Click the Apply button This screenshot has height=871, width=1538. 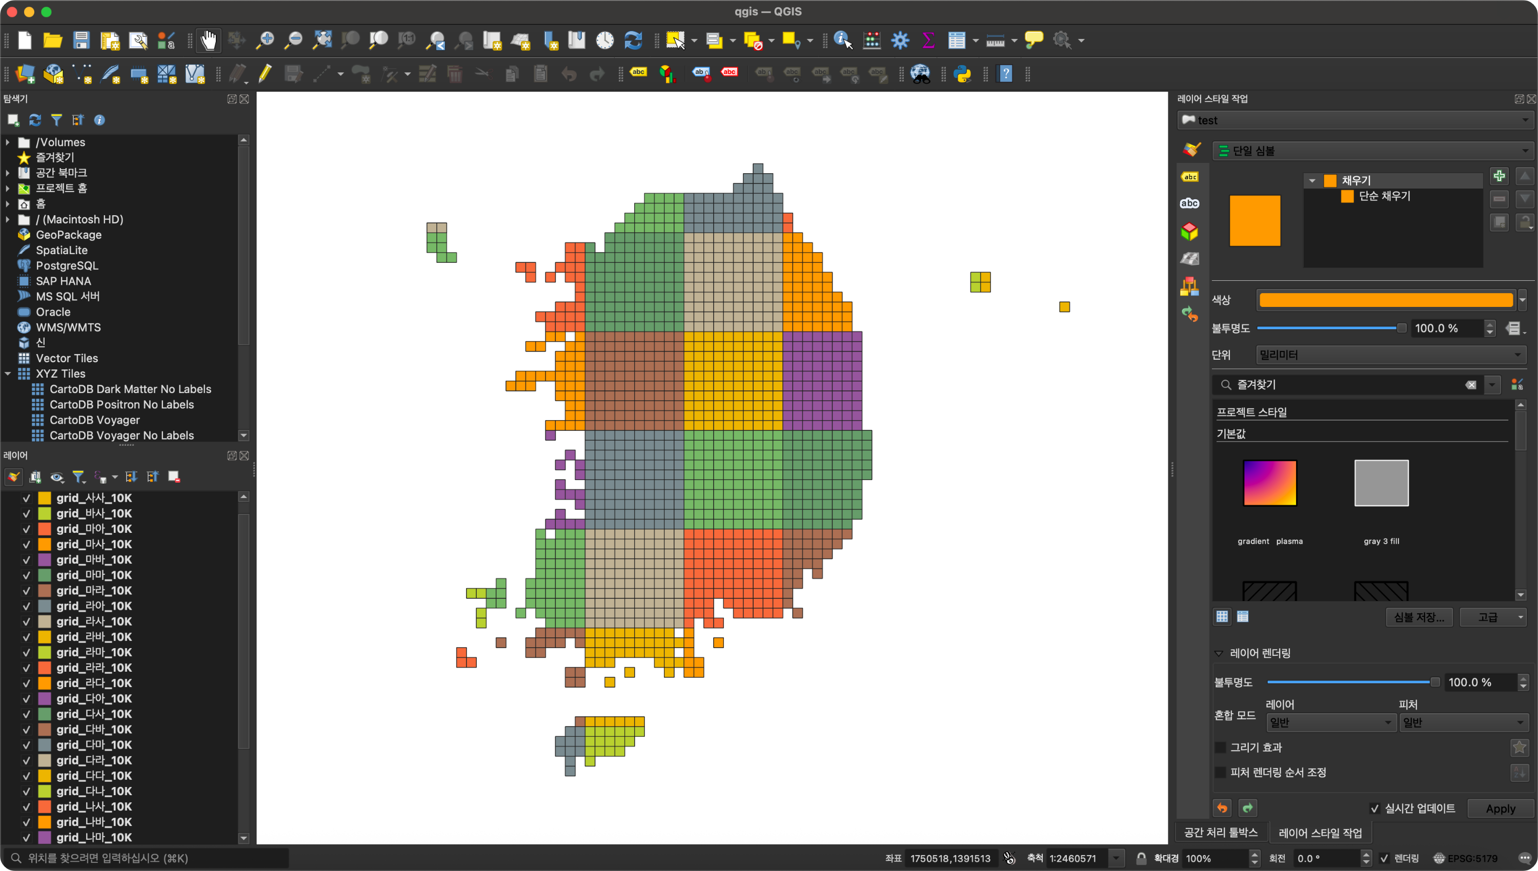[1500, 808]
